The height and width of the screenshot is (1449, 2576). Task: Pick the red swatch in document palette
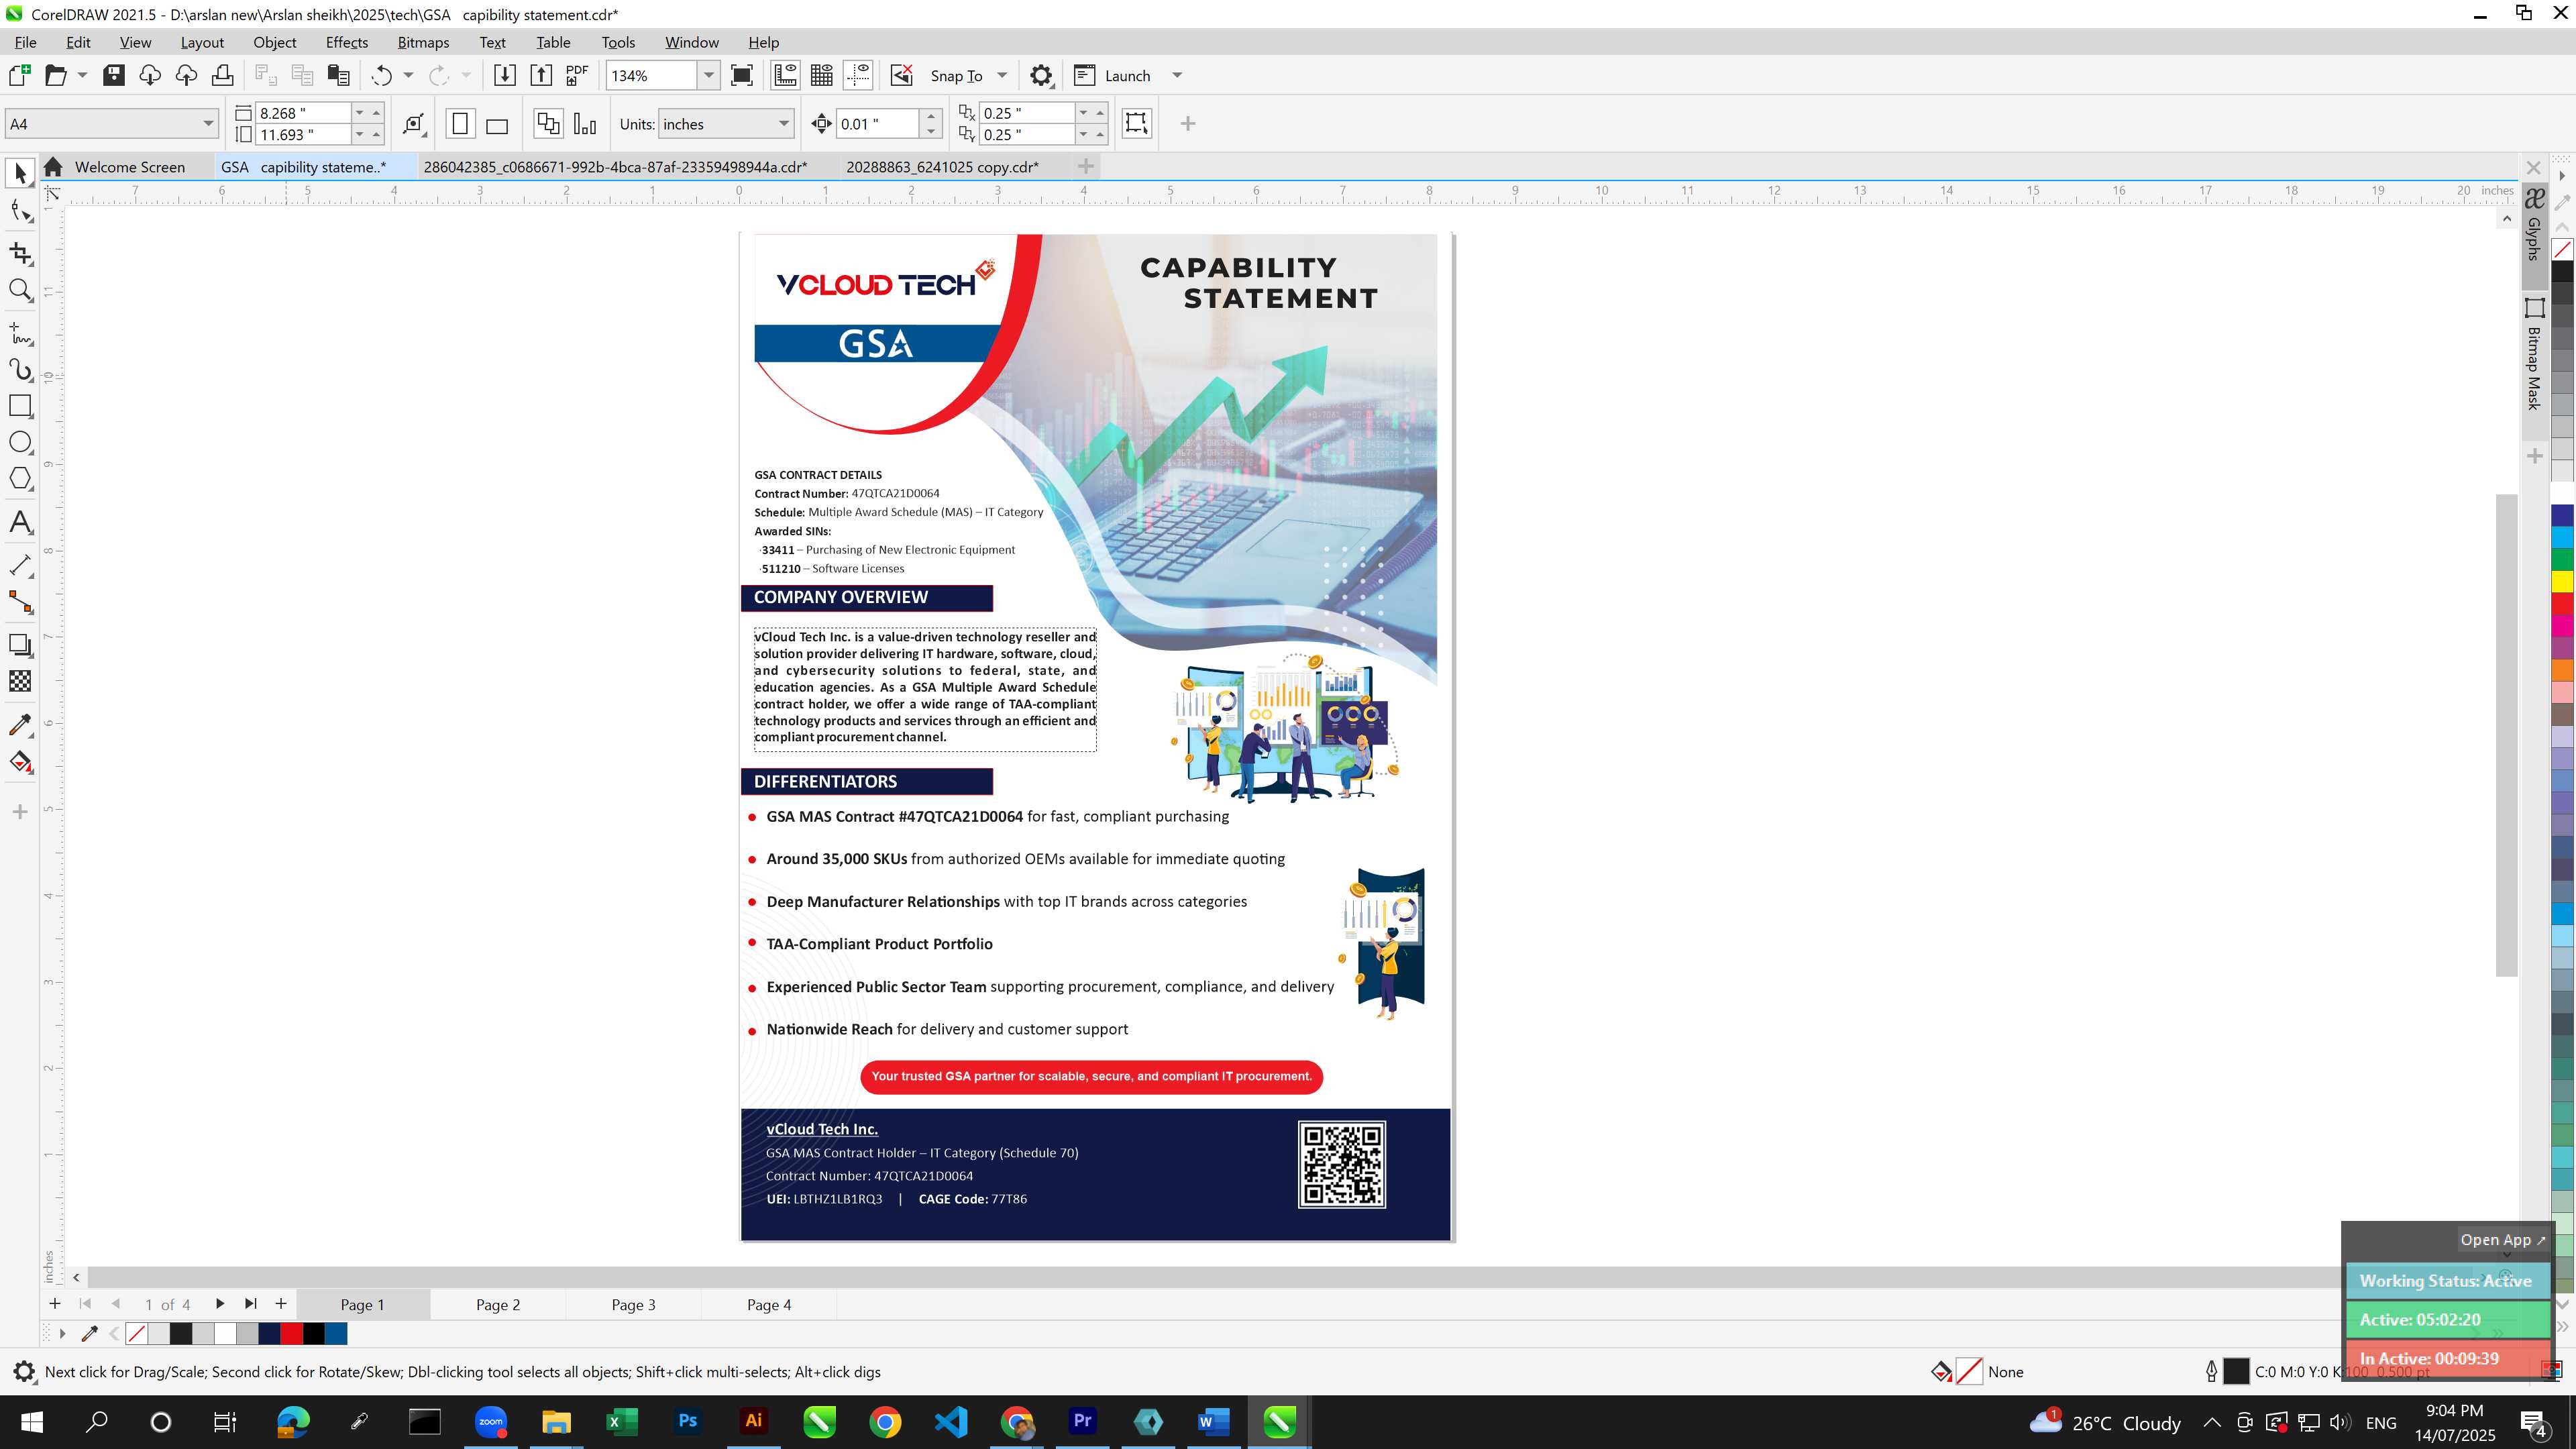[x=291, y=1333]
